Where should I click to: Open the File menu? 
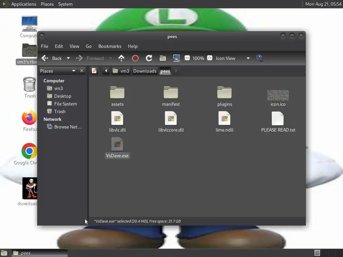pyautogui.click(x=45, y=46)
